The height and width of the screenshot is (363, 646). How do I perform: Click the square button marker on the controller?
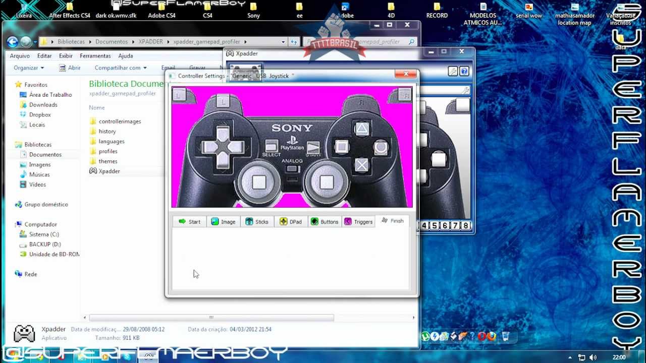pyautogui.click(x=342, y=147)
